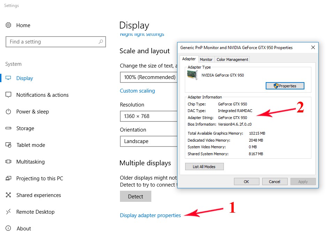
Task: Go to Display settings in sidebar
Action: pyautogui.click(x=25, y=78)
